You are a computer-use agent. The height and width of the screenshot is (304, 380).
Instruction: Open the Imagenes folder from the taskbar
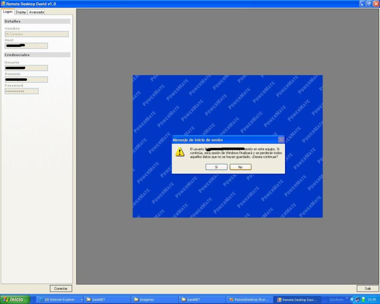154,300
